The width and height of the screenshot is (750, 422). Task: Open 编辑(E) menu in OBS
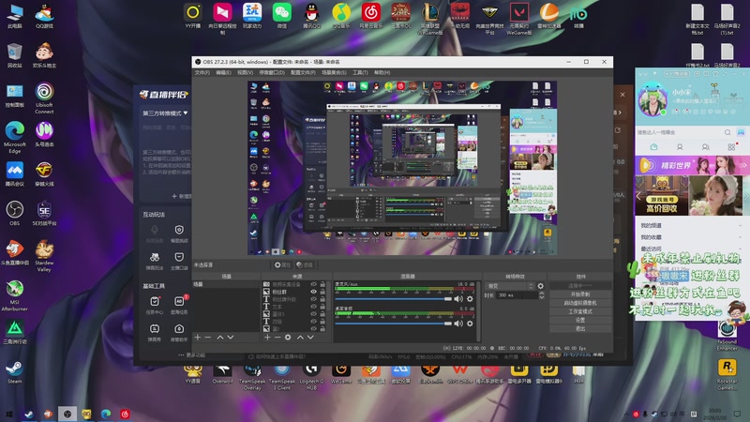coord(223,73)
